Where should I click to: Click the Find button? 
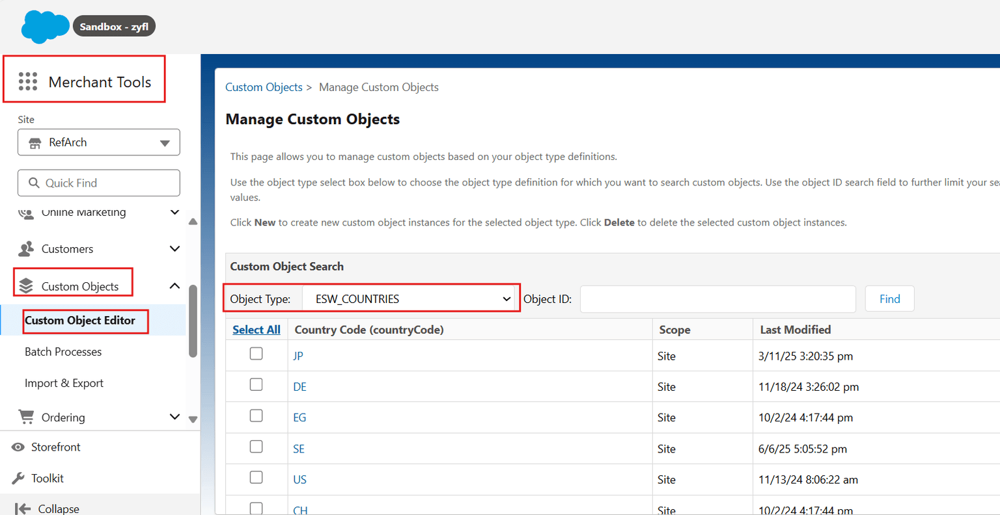click(889, 299)
